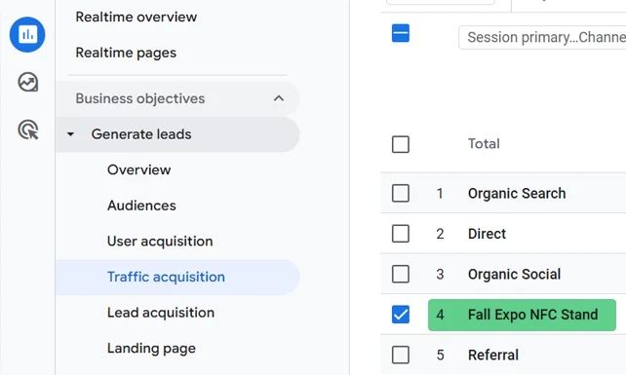Open the Traffic acquisition report
This screenshot has height=375, width=626.
(177, 277)
